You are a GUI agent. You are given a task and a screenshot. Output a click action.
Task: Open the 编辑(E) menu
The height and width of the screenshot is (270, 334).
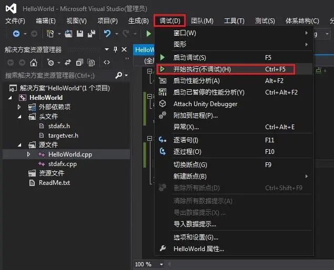click(x=46, y=21)
